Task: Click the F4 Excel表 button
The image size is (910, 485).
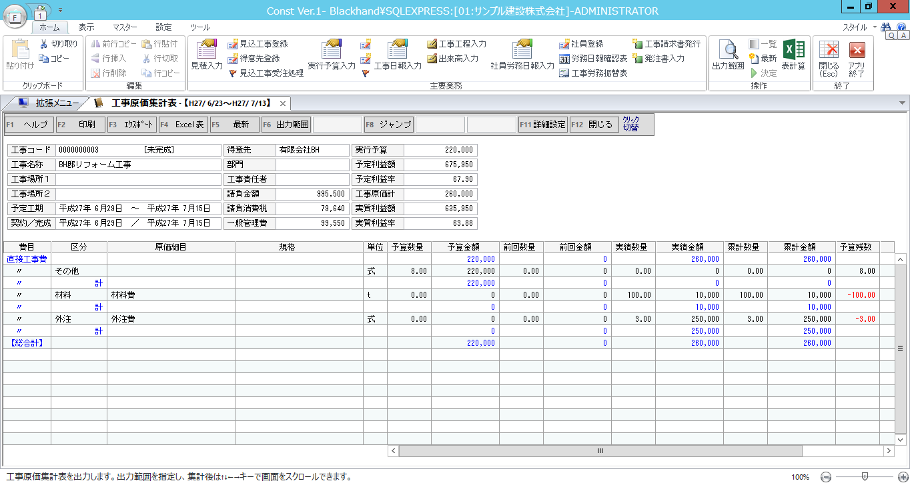Action: (183, 125)
